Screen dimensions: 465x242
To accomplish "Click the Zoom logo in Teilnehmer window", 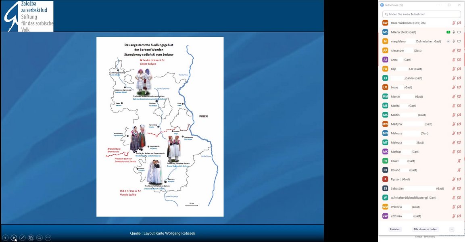I will tap(382, 5).
